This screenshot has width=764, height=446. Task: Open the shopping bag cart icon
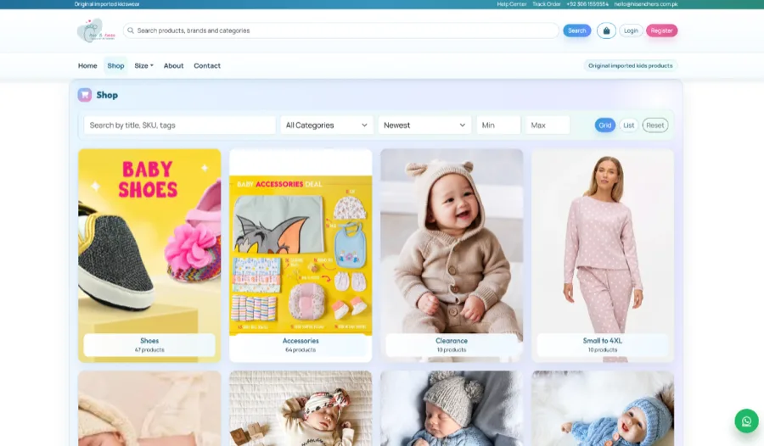tap(606, 31)
